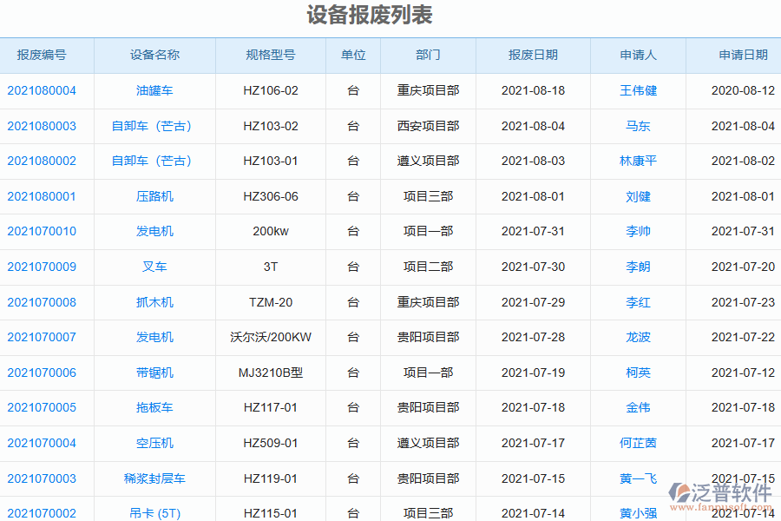Image resolution: width=781 pixels, height=521 pixels.
Task: View details for 带锯机
Action: pos(154,373)
